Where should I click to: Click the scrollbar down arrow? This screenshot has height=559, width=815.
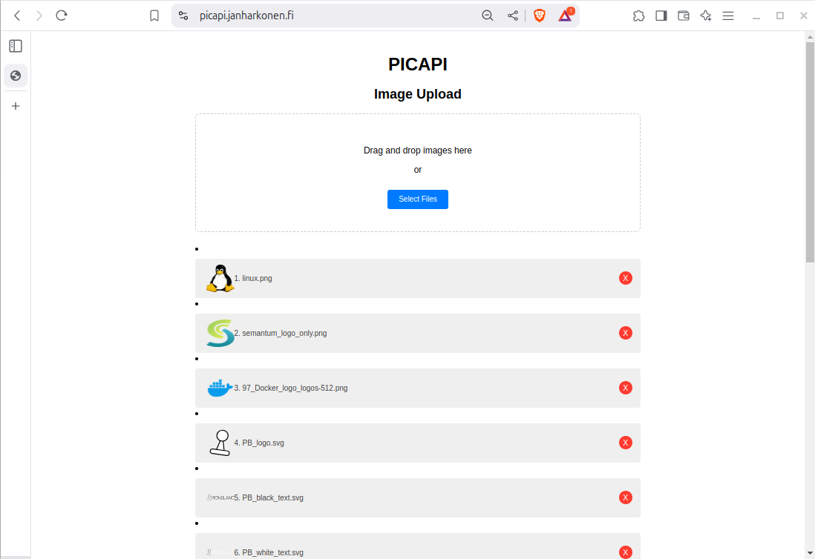point(810,553)
